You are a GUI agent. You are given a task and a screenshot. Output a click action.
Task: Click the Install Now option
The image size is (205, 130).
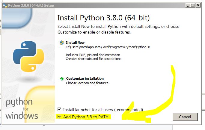pos(75,43)
